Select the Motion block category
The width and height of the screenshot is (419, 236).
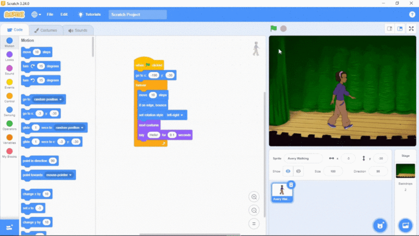(9, 43)
